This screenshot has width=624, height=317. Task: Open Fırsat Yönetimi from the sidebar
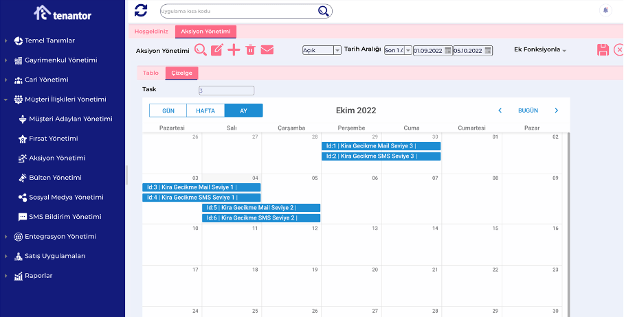tap(53, 139)
